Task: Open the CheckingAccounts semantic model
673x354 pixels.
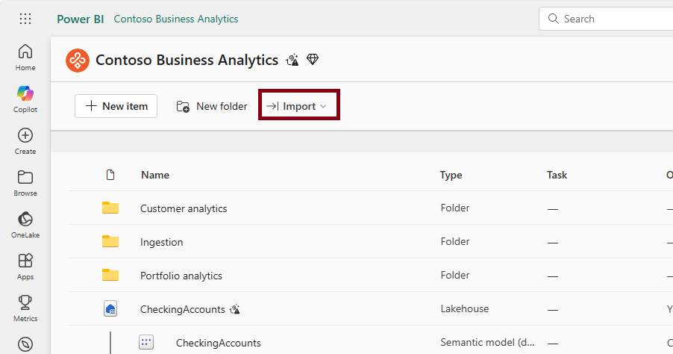Action: click(x=219, y=343)
